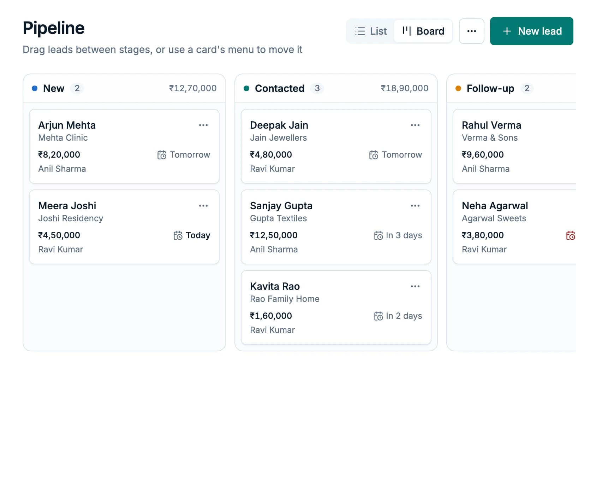Click the blue New stage dot
The width and height of the screenshot is (596, 492).
tap(35, 88)
